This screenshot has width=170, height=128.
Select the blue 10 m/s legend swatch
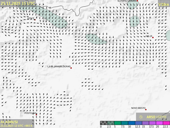[x=131, y=123]
